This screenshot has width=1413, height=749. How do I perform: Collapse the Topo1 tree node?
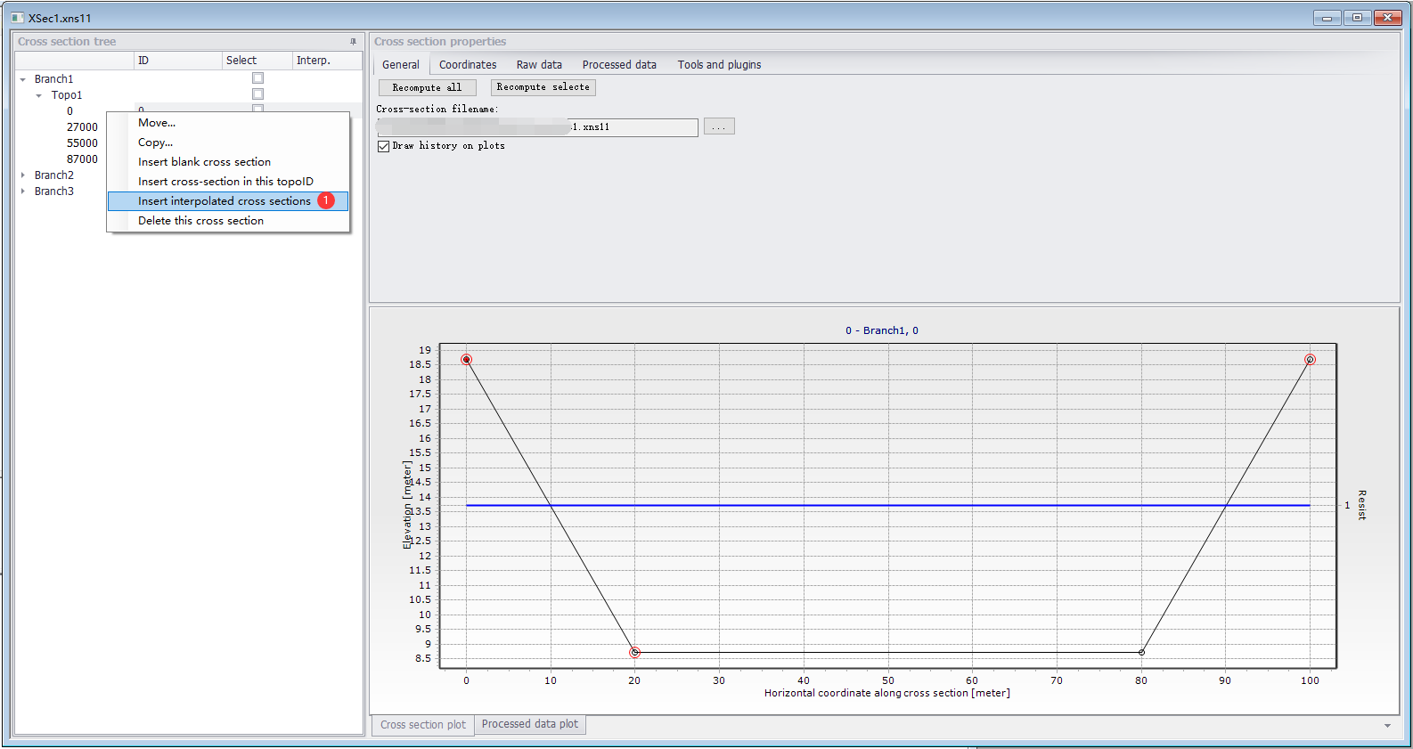[x=39, y=95]
